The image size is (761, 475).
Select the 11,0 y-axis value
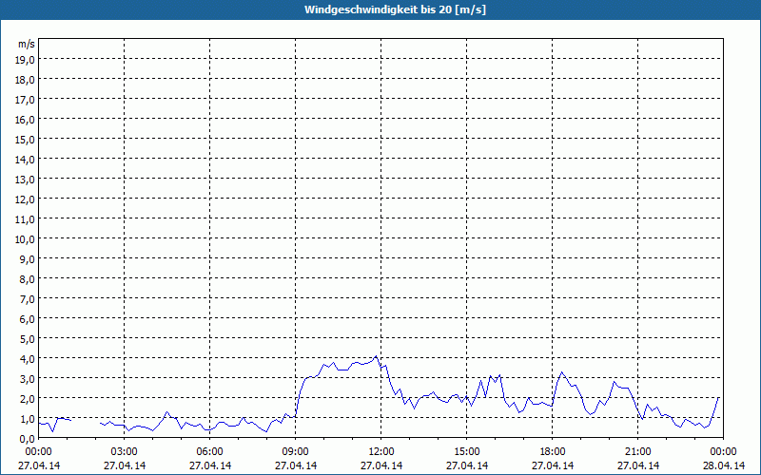(x=27, y=219)
